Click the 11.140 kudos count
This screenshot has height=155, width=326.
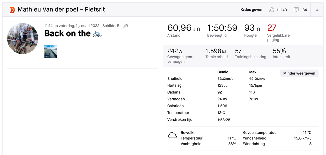[x=281, y=10]
